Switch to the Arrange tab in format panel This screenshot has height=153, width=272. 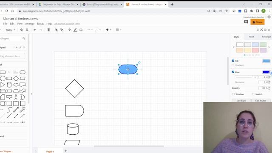click(x=266, y=37)
